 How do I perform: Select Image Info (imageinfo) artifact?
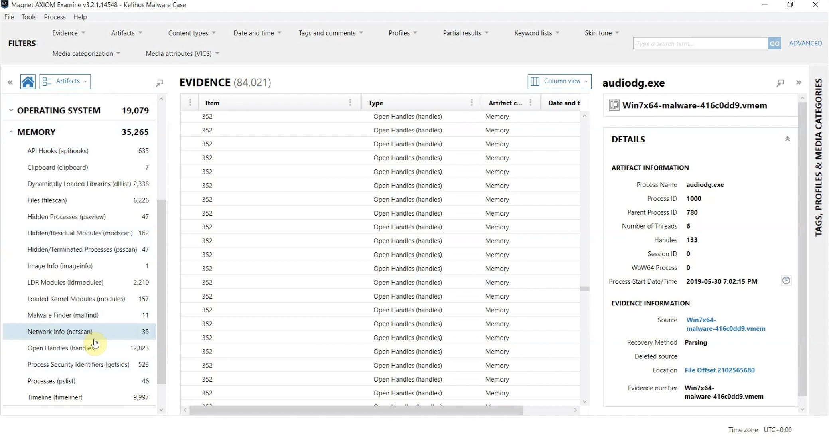[79, 265]
